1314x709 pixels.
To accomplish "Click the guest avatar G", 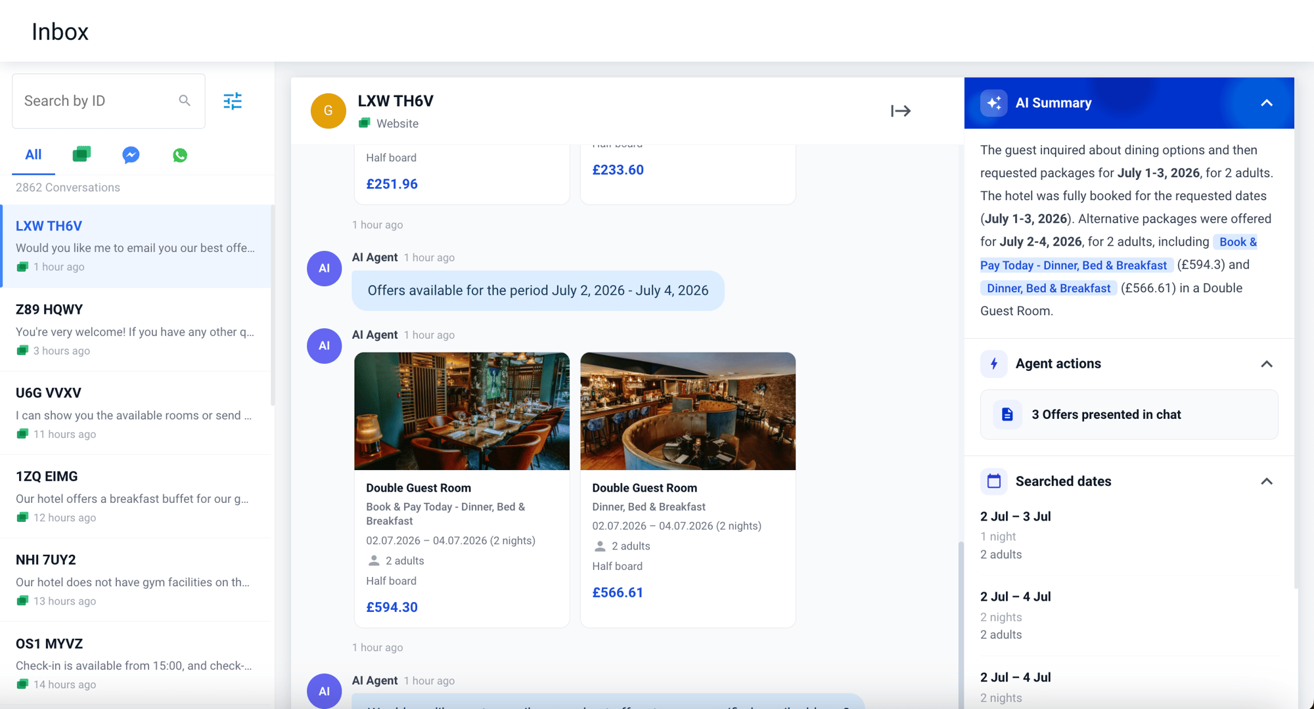I will [328, 111].
